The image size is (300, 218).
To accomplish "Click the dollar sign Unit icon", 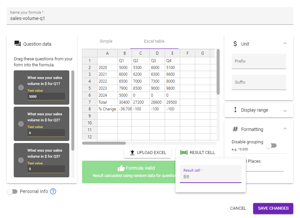I will click(235, 44).
